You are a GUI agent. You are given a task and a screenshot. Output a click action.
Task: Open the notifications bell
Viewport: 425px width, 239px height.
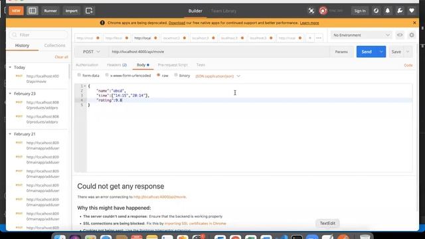pos(388,11)
